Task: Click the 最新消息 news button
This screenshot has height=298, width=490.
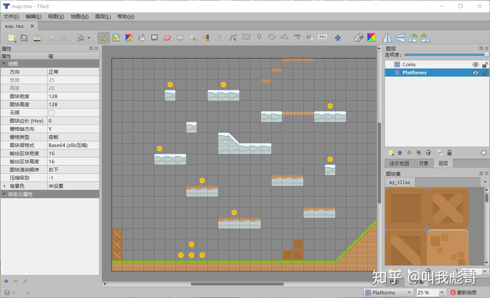Action: [464, 293]
